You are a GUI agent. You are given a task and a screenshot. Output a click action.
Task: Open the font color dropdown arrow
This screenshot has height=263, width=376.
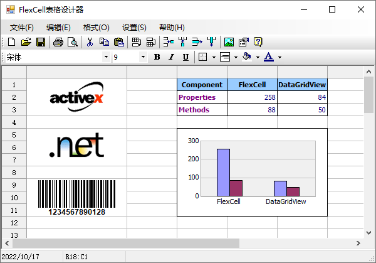pos(279,57)
